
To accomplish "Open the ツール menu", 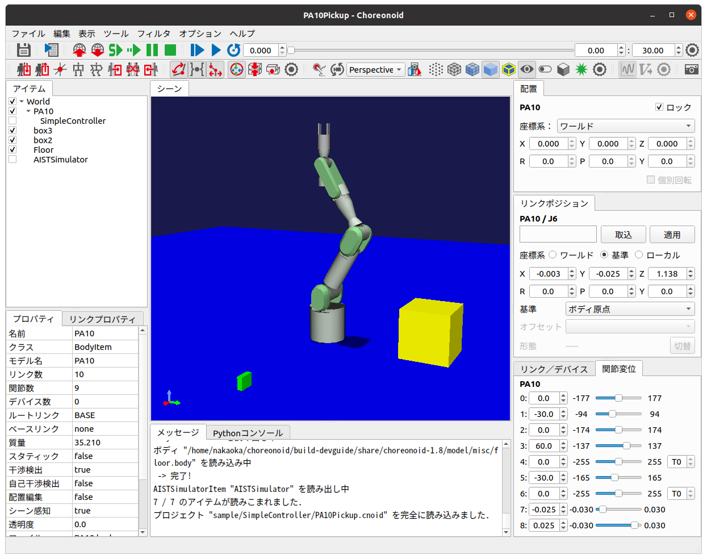I will (x=116, y=34).
